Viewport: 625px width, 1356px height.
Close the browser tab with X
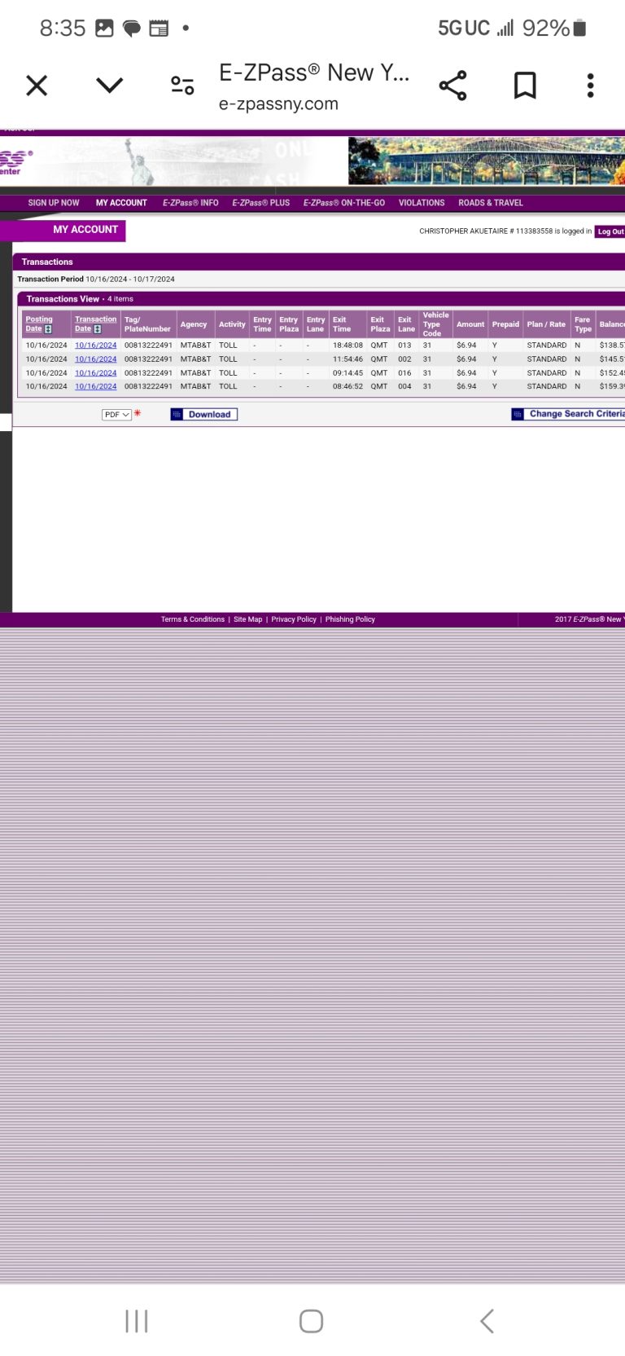(37, 86)
